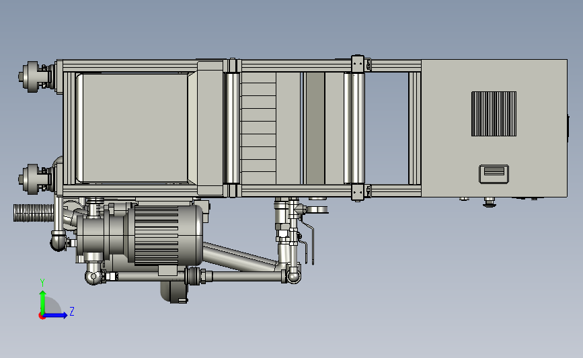Select the ventilation grille on the enclosure

pos(494,114)
